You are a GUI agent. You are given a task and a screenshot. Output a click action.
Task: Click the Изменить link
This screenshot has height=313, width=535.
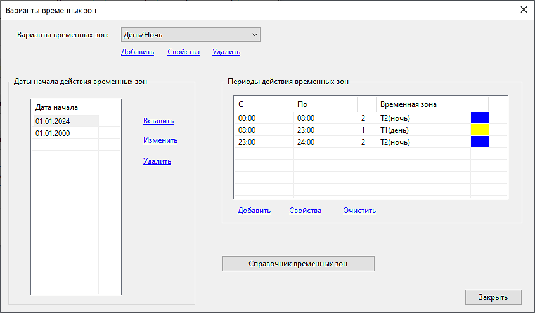[x=160, y=140]
